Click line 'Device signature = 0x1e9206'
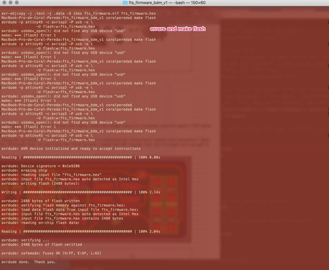 [x=40, y=166]
